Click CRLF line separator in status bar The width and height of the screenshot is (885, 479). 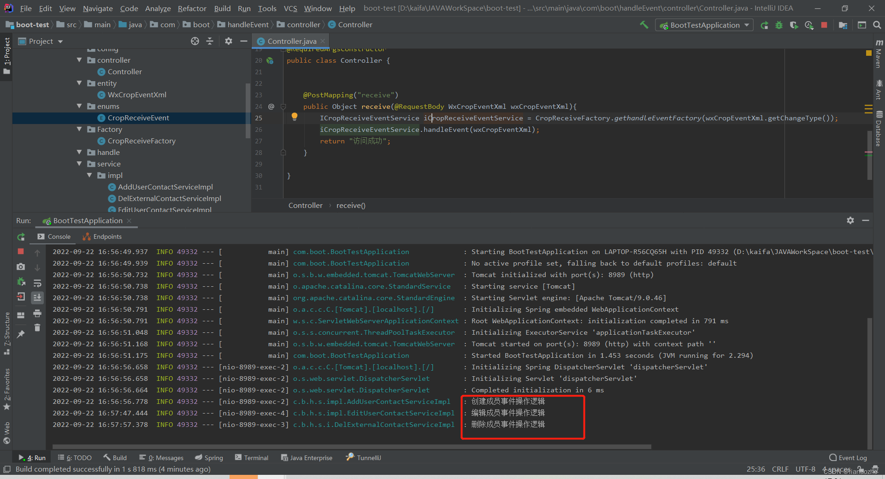tap(780, 469)
